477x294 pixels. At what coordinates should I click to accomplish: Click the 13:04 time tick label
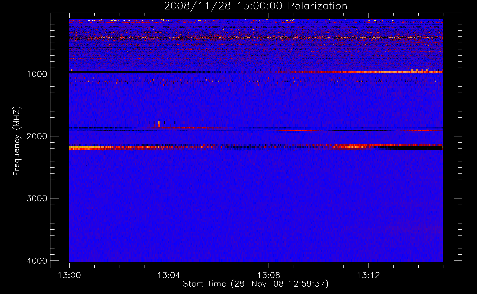169,275
